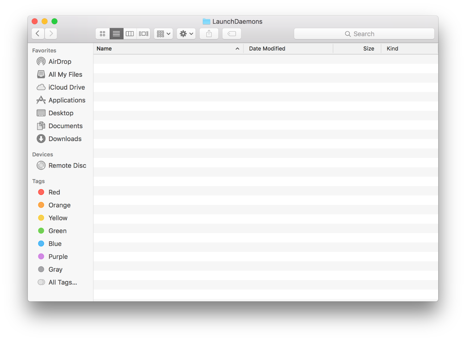
Task: Click the Applications icon in sidebar
Action: click(x=41, y=100)
